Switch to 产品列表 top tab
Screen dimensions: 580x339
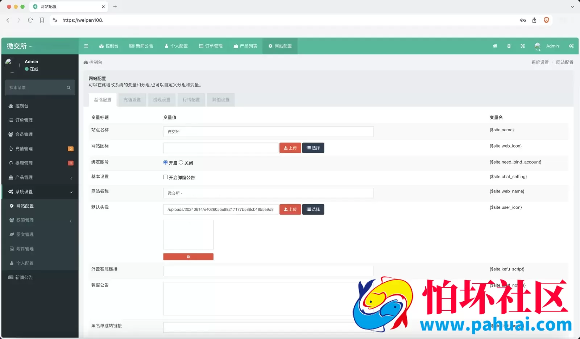pos(245,46)
